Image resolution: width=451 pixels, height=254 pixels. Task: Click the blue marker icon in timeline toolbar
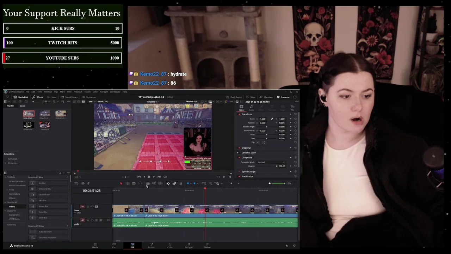point(194,183)
